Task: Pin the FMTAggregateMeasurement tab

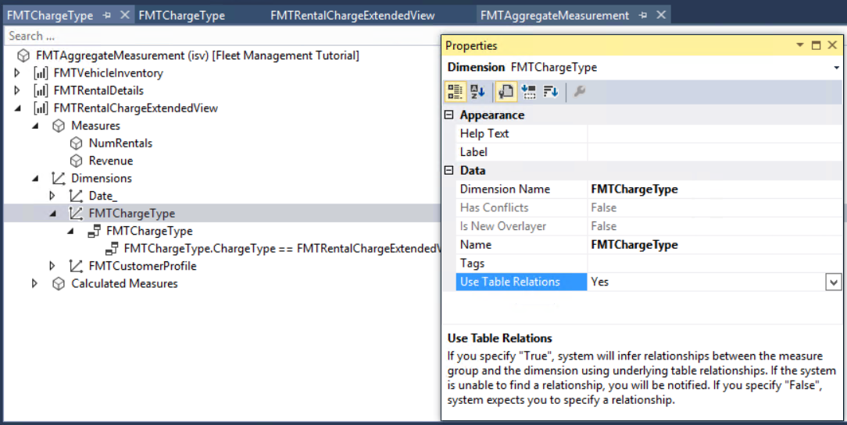Action: click(x=643, y=16)
